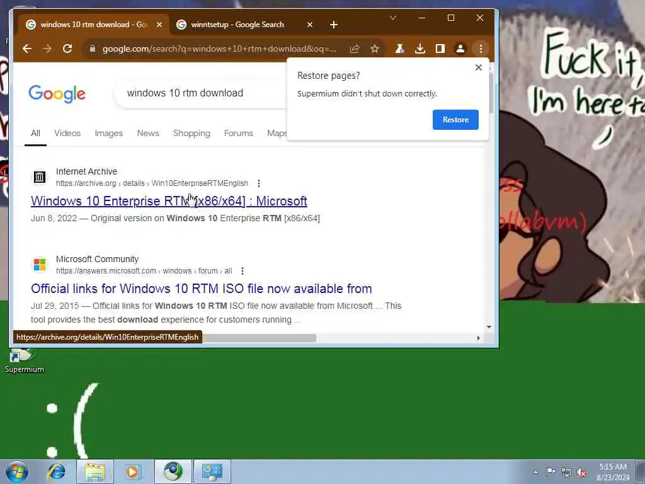Show hidden tray icons arrow

tap(535, 472)
